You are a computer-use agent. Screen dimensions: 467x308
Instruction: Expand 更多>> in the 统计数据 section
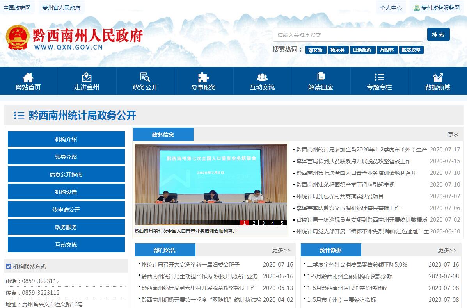click(447, 250)
